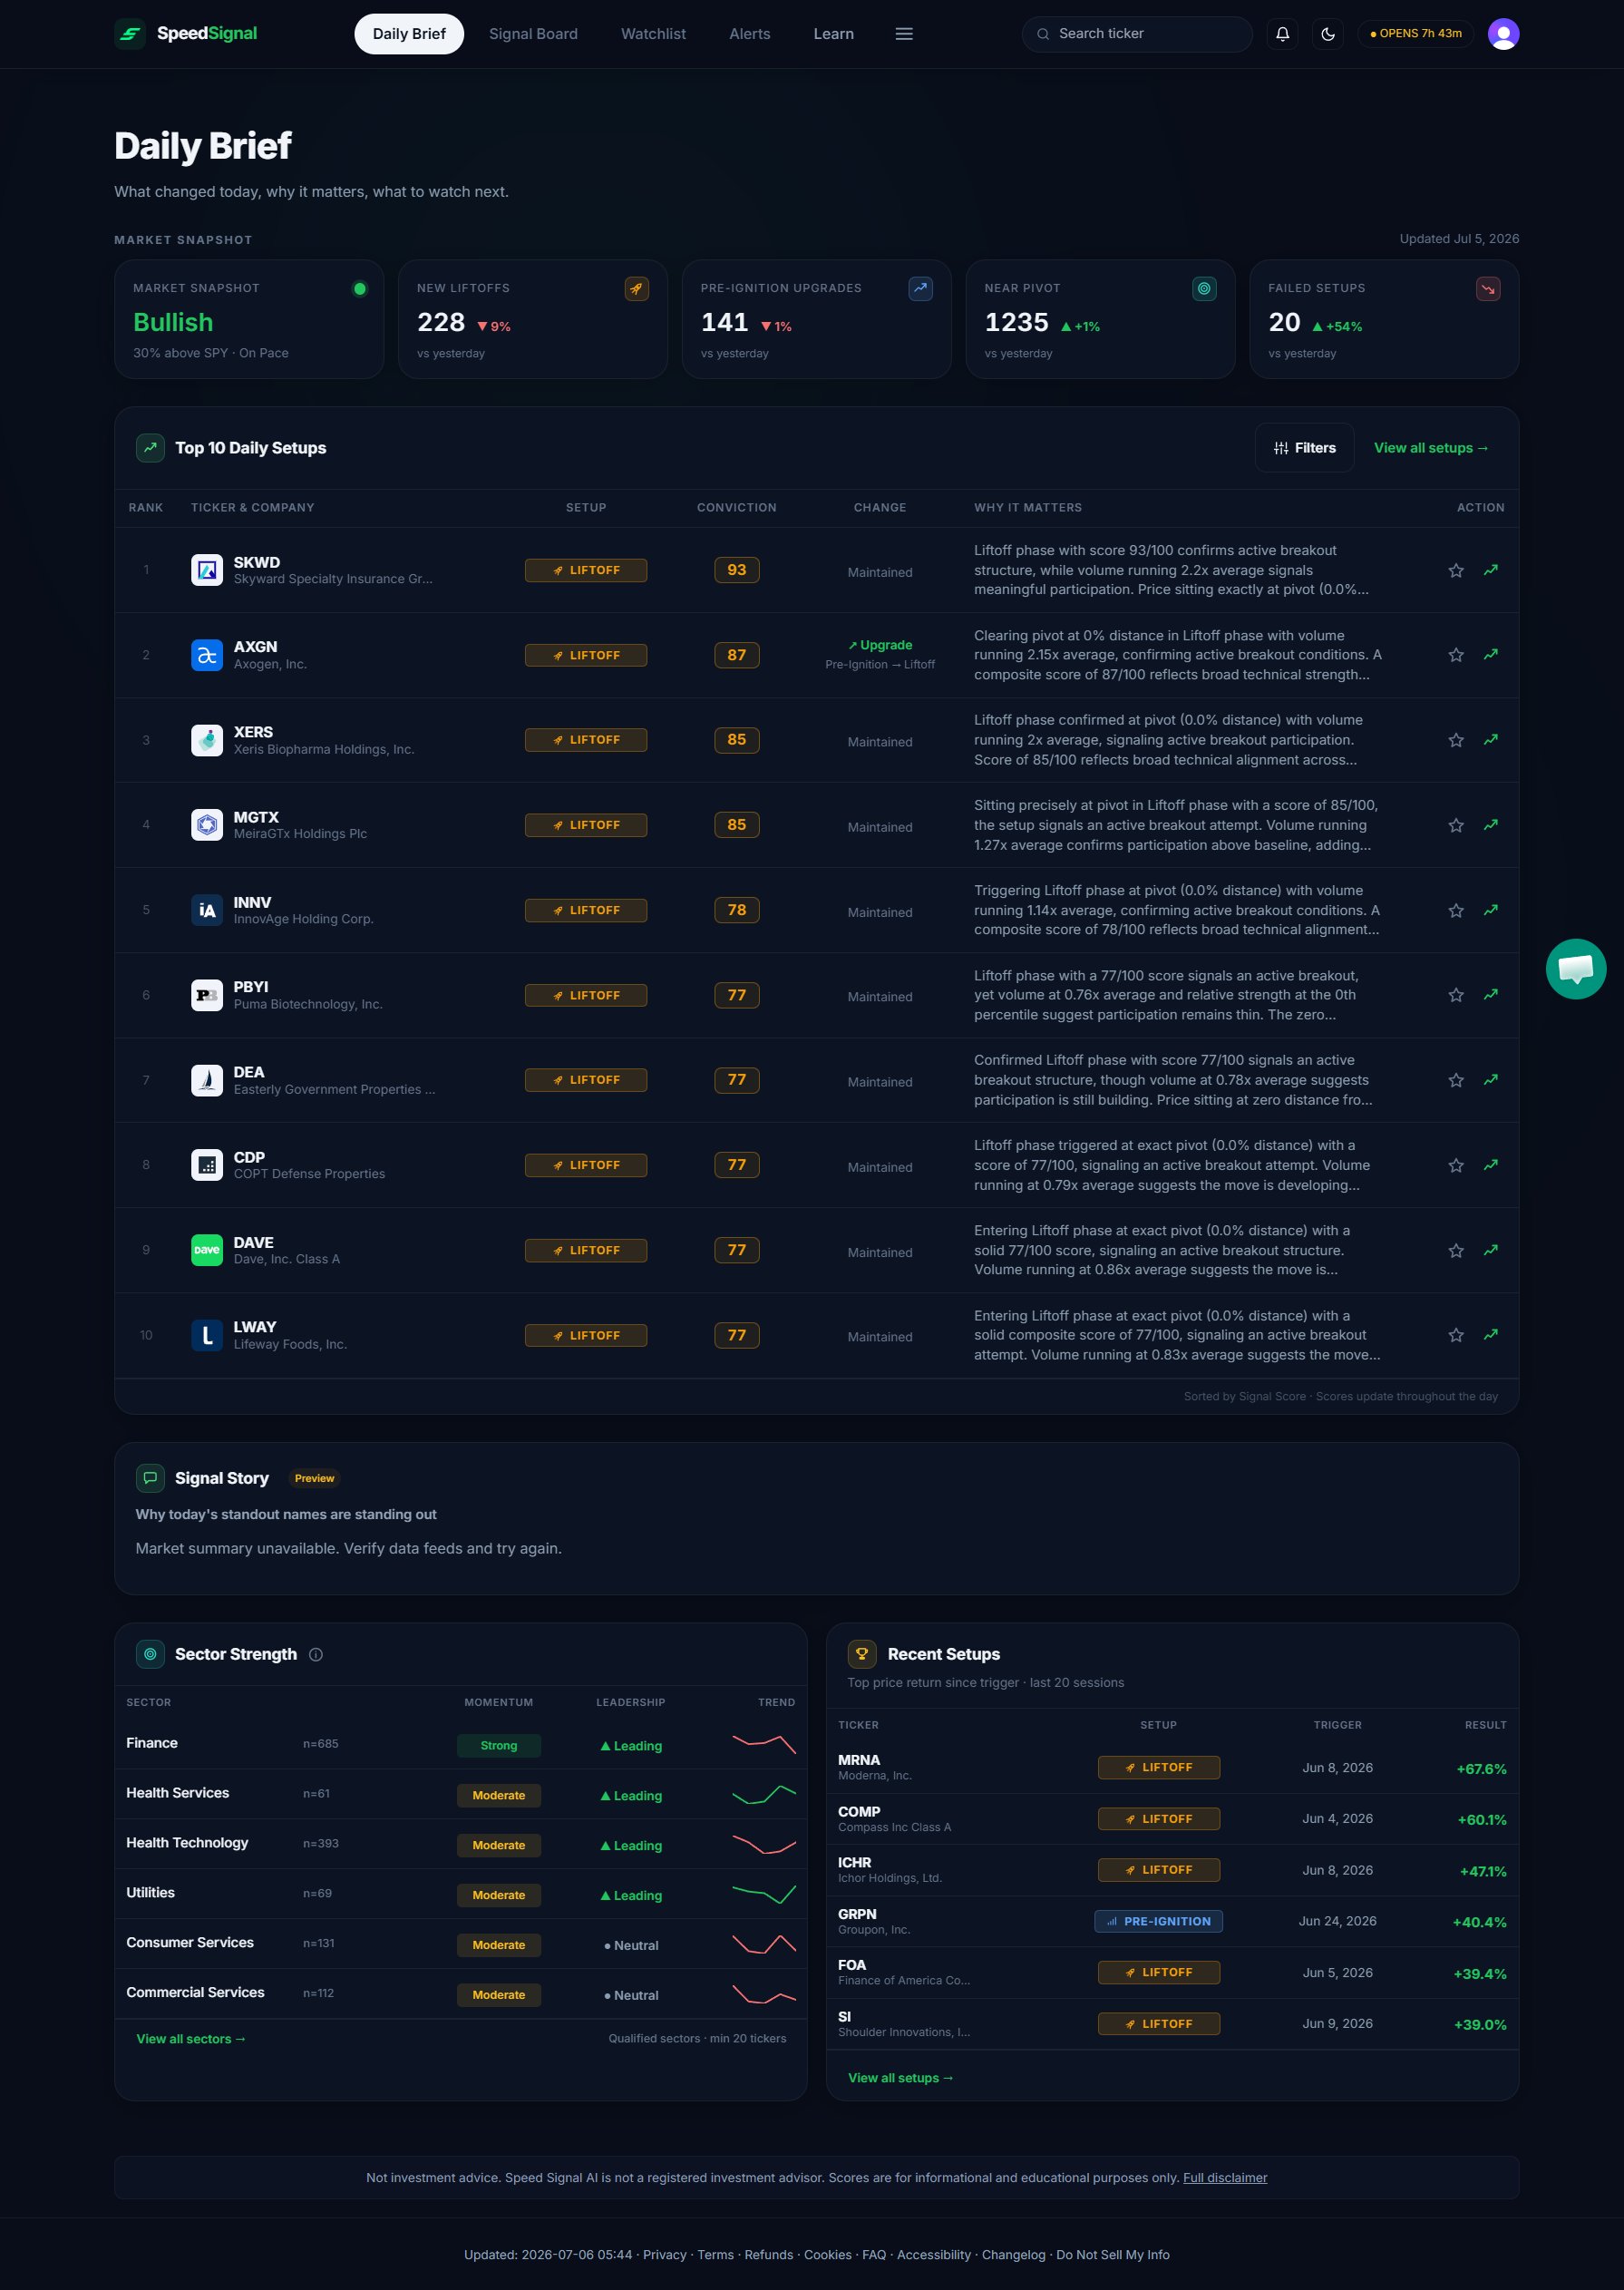Open chart arrow for LWAY

(x=1491, y=1335)
